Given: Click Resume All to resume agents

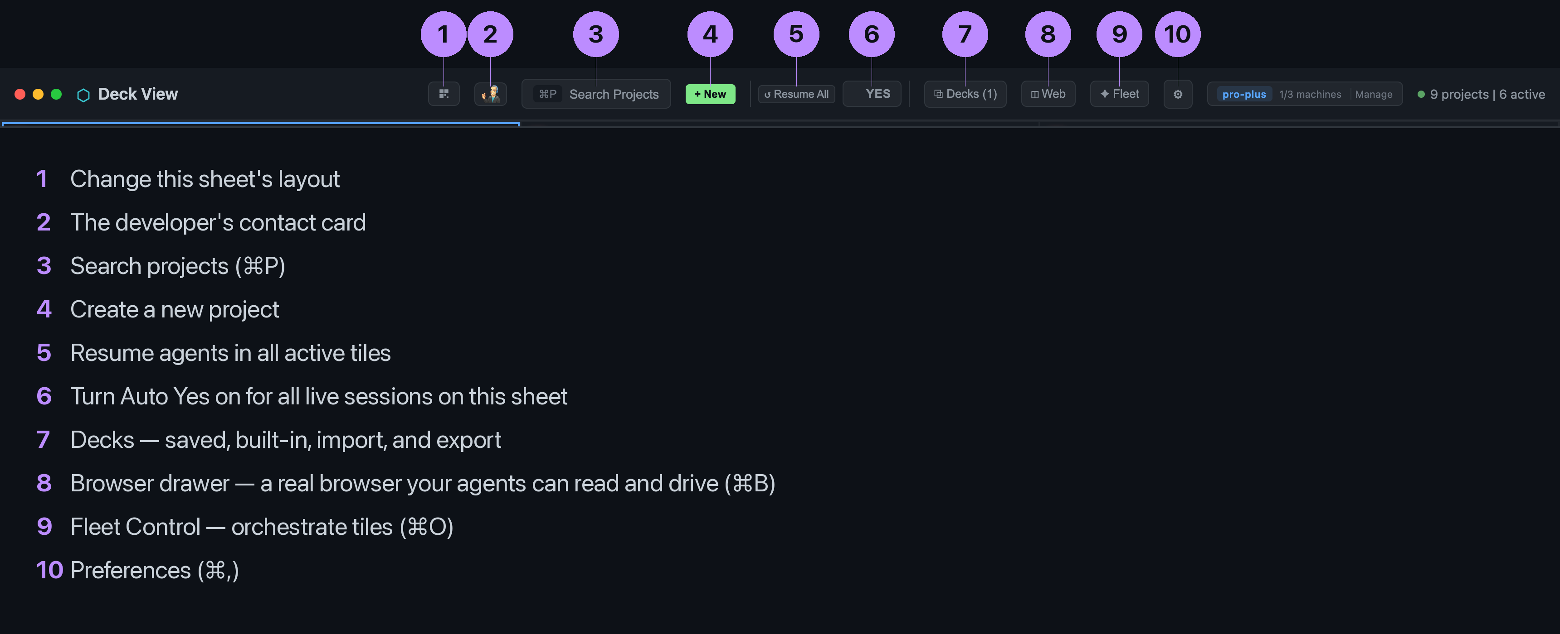Looking at the screenshot, I should pos(796,94).
